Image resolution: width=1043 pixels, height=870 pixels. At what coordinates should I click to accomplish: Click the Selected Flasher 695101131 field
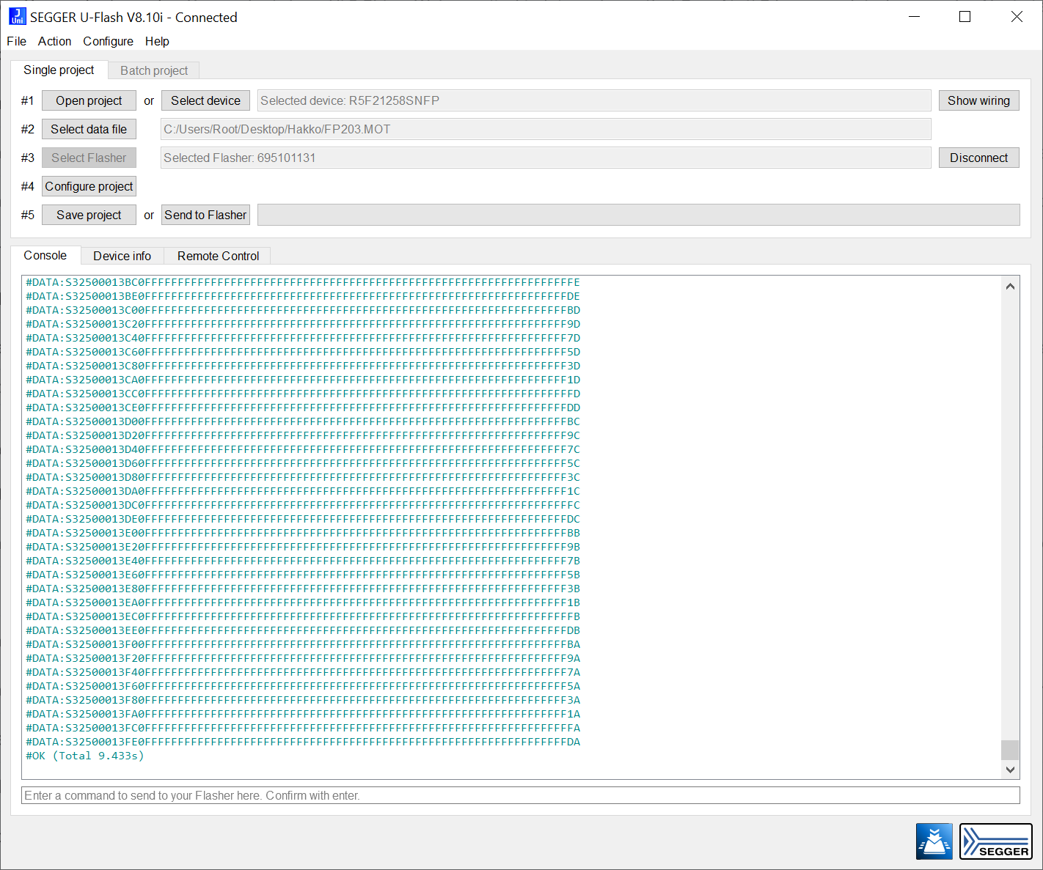(x=546, y=158)
